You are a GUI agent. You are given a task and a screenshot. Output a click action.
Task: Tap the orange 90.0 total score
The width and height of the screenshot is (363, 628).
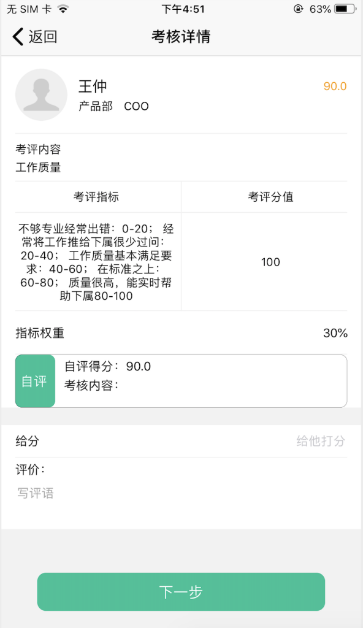335,86
